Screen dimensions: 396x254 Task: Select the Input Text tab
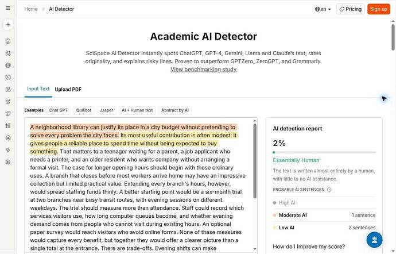[38, 89]
